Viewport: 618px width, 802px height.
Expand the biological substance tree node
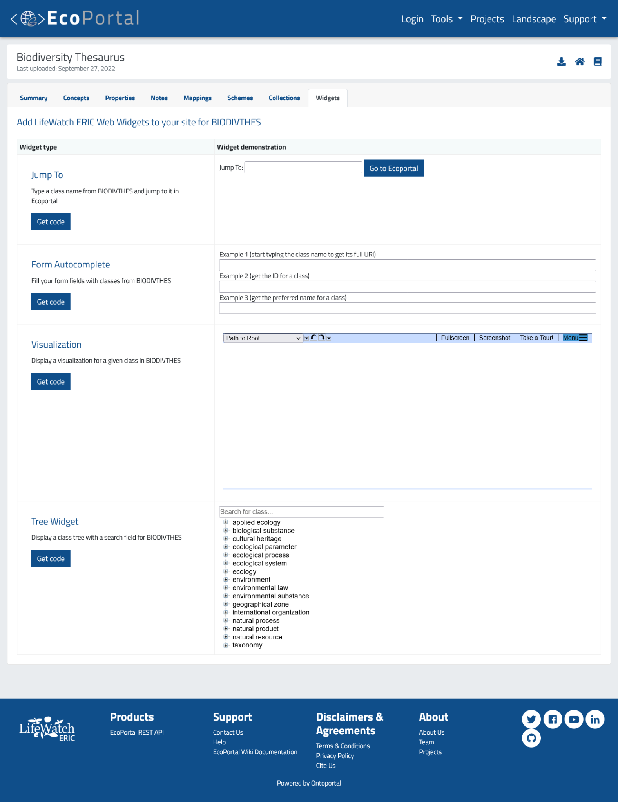click(226, 530)
